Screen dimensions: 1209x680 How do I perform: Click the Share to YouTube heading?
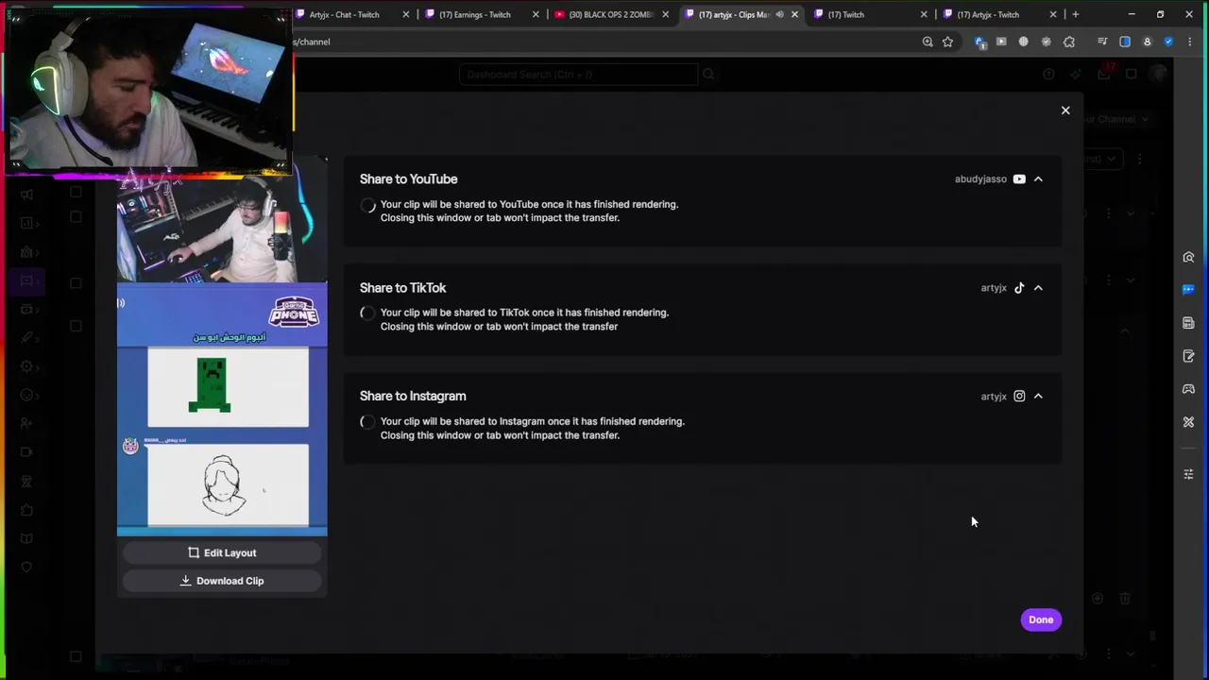tap(408, 178)
